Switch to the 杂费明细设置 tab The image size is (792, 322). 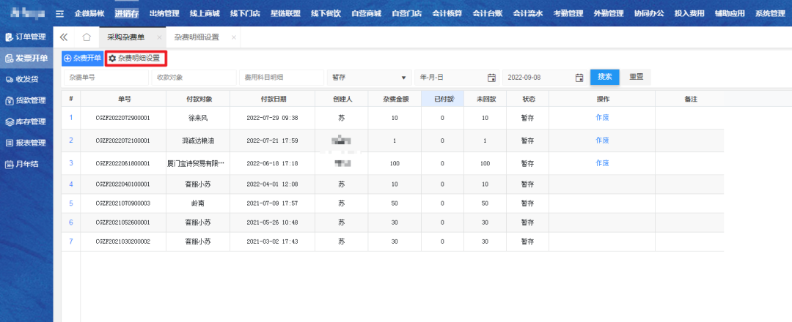[197, 37]
